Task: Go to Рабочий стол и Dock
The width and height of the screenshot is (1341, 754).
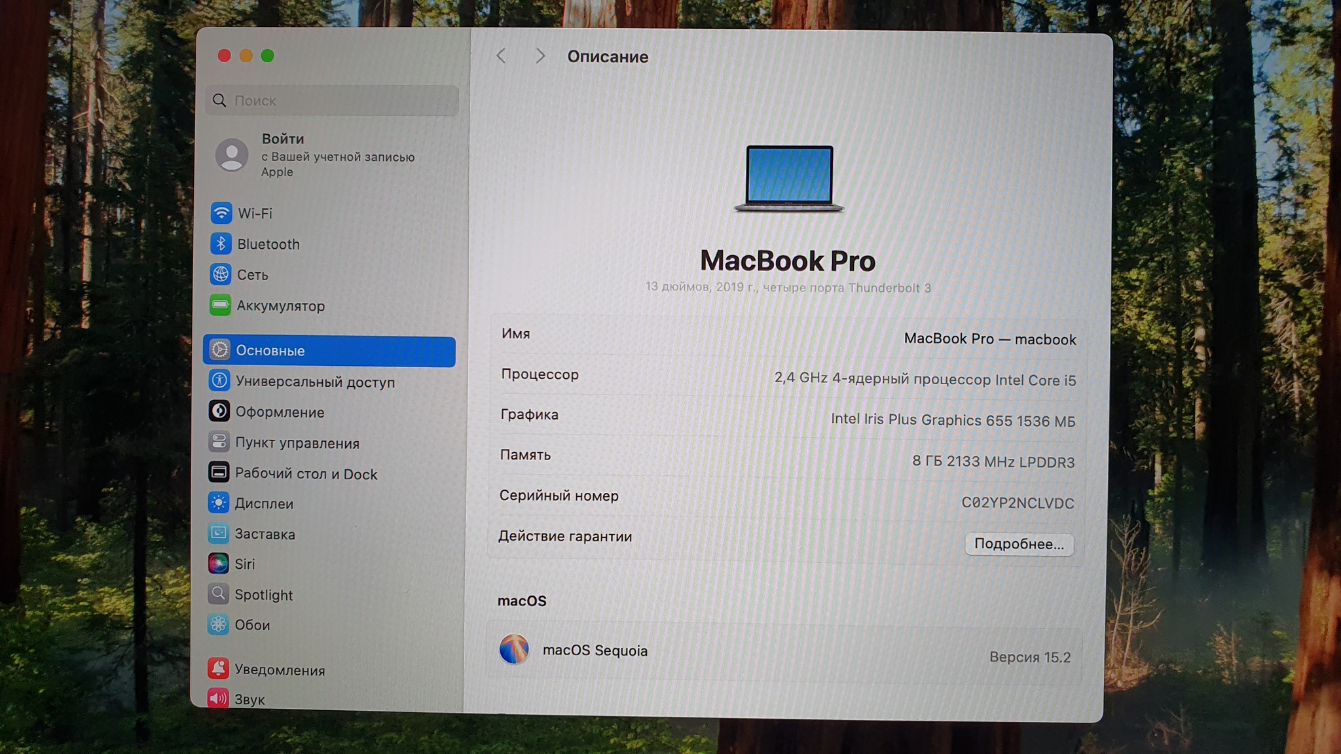Action: click(x=306, y=474)
